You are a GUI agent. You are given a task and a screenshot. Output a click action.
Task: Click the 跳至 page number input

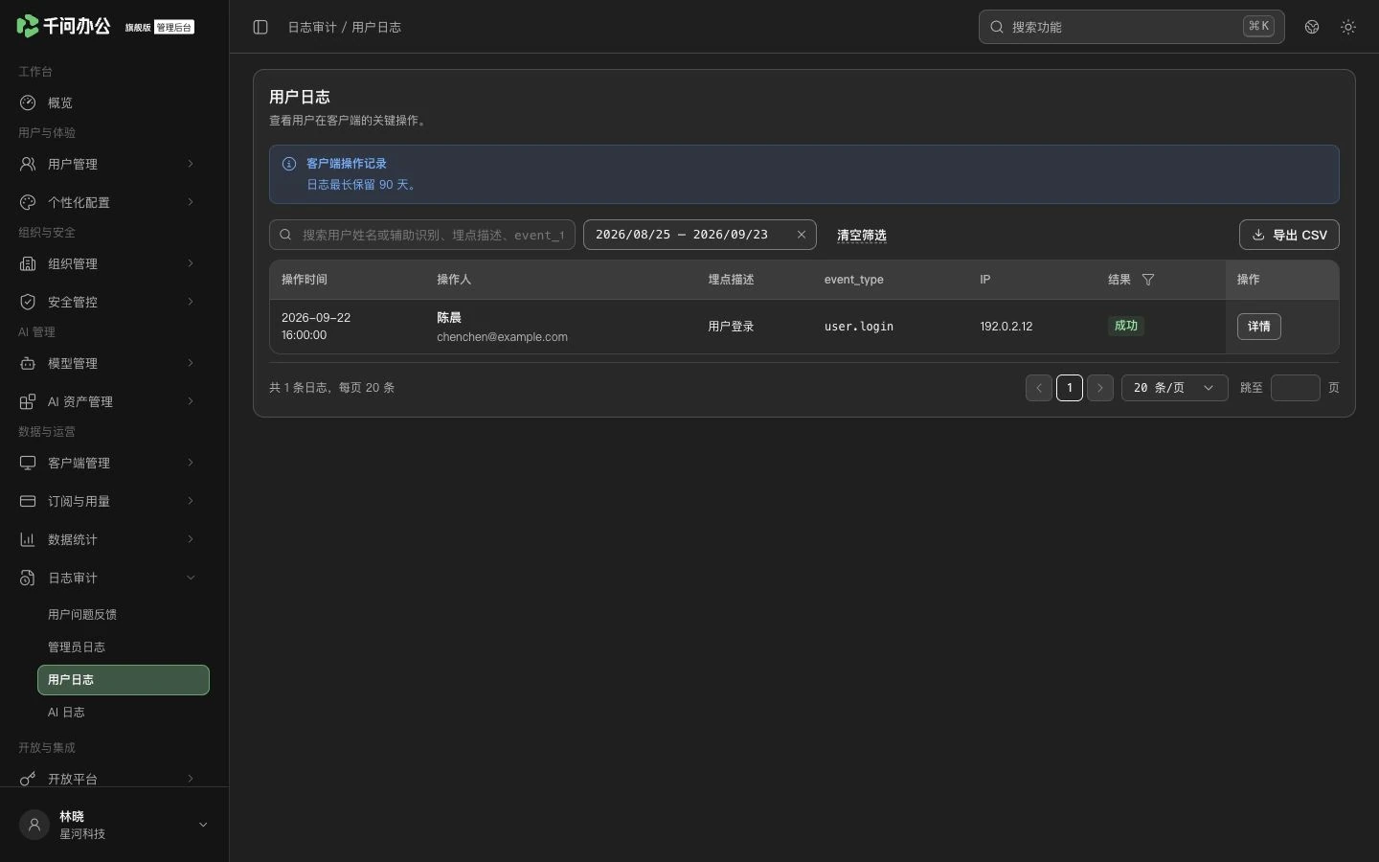click(x=1296, y=388)
